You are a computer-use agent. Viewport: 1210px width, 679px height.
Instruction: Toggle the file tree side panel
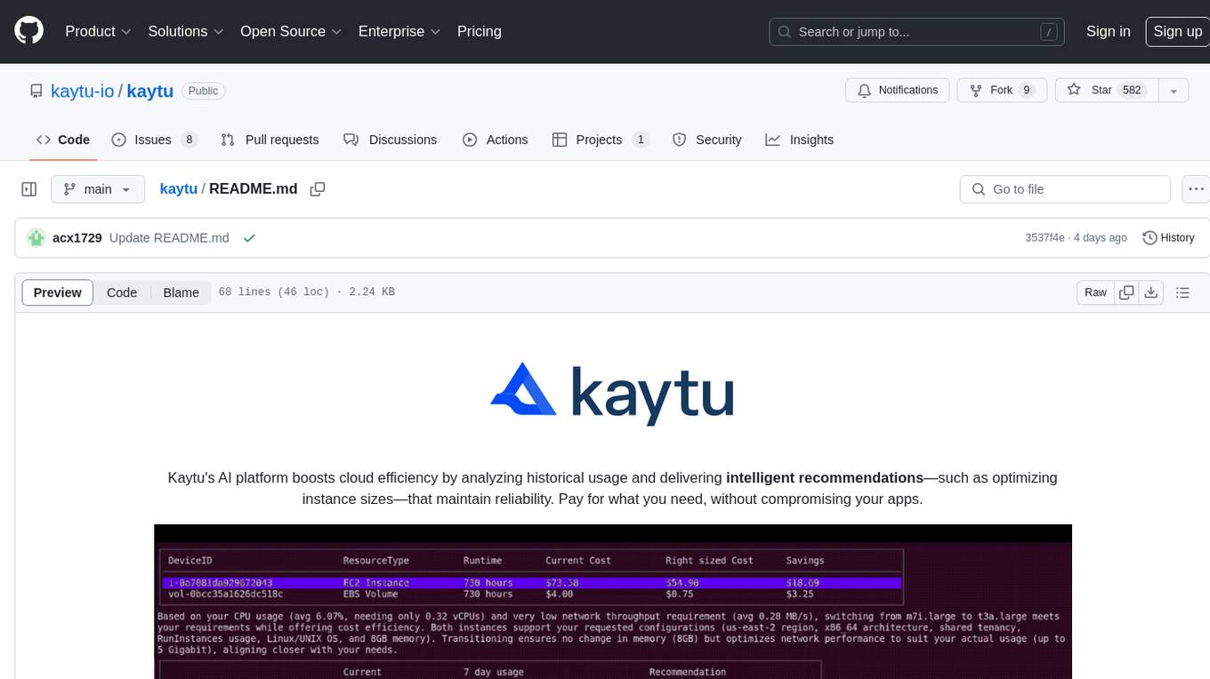click(x=29, y=189)
